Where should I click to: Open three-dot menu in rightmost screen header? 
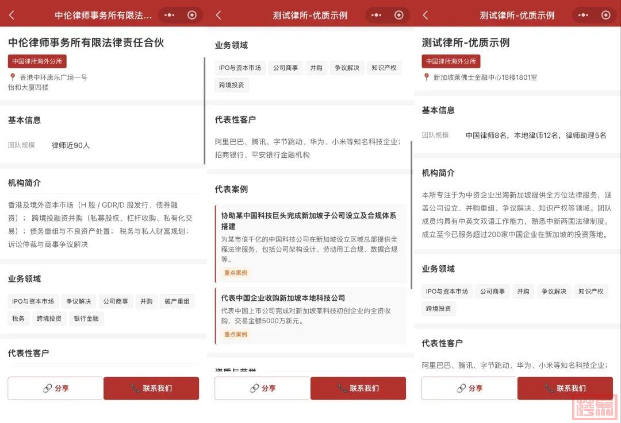(x=583, y=15)
